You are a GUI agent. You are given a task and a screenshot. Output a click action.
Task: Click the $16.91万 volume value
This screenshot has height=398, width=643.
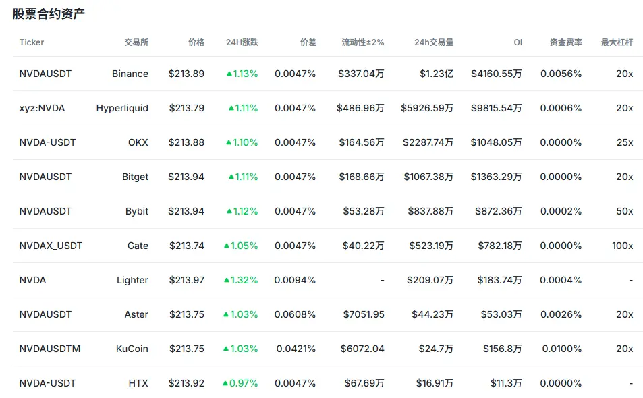(435, 384)
